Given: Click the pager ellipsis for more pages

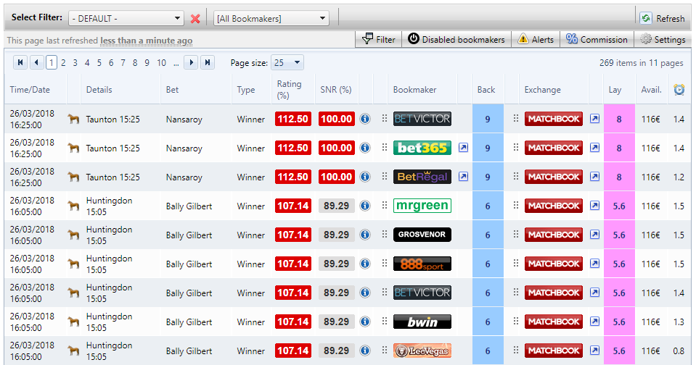Looking at the screenshot, I should [176, 63].
